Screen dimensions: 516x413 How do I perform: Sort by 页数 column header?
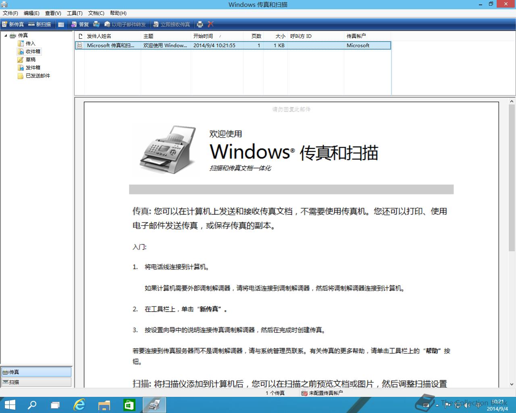click(x=253, y=36)
